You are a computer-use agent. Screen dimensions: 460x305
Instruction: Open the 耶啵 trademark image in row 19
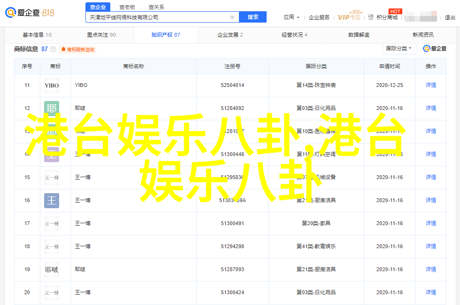52,270
